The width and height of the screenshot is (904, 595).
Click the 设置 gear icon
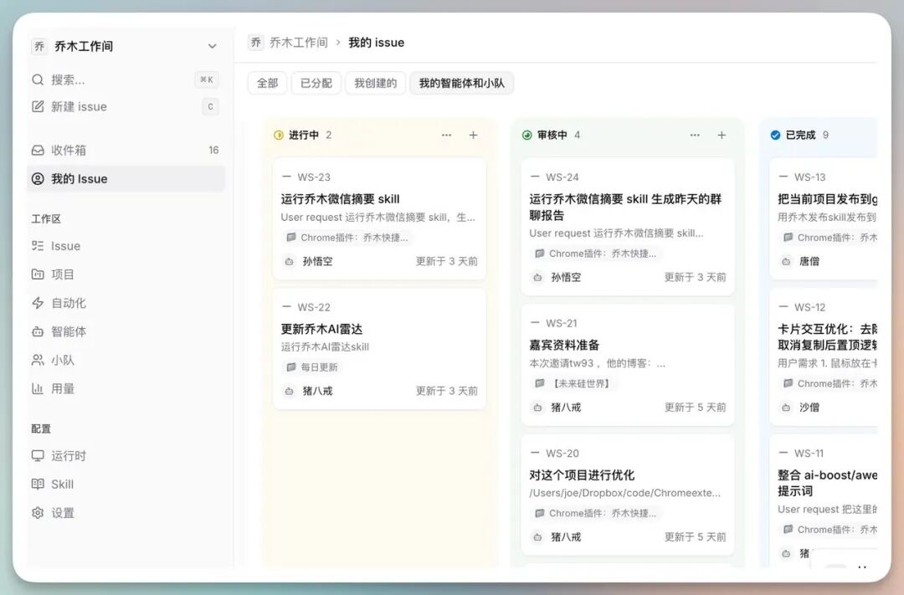[x=38, y=512]
